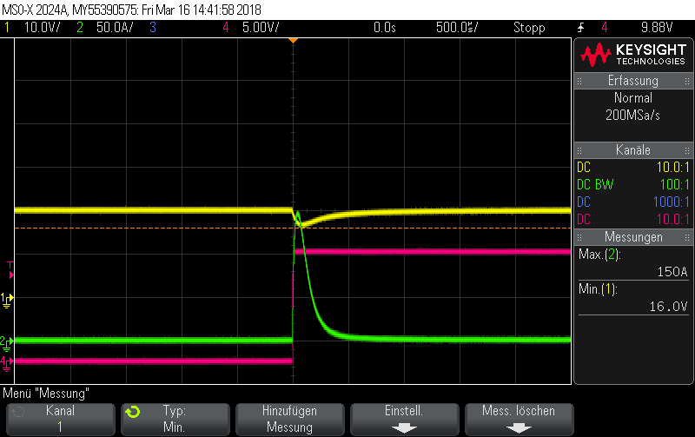The width and height of the screenshot is (695, 437).
Task: Click the Stopp run status
Action: pyautogui.click(x=529, y=28)
